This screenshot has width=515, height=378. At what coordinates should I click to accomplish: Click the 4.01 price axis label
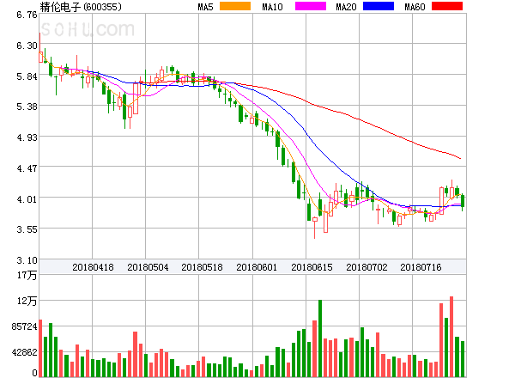27,199
